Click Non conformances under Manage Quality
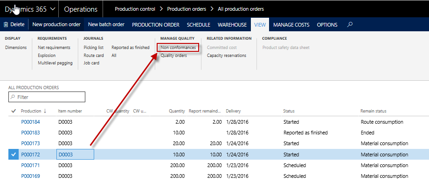The image size is (429, 183). click(x=178, y=48)
